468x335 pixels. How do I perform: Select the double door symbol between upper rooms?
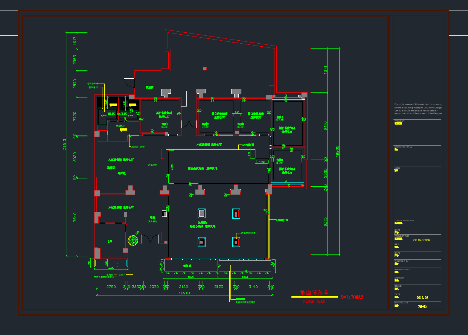(188, 125)
